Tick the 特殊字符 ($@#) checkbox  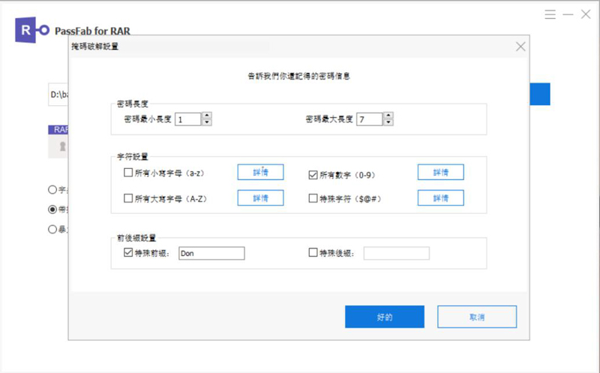313,198
